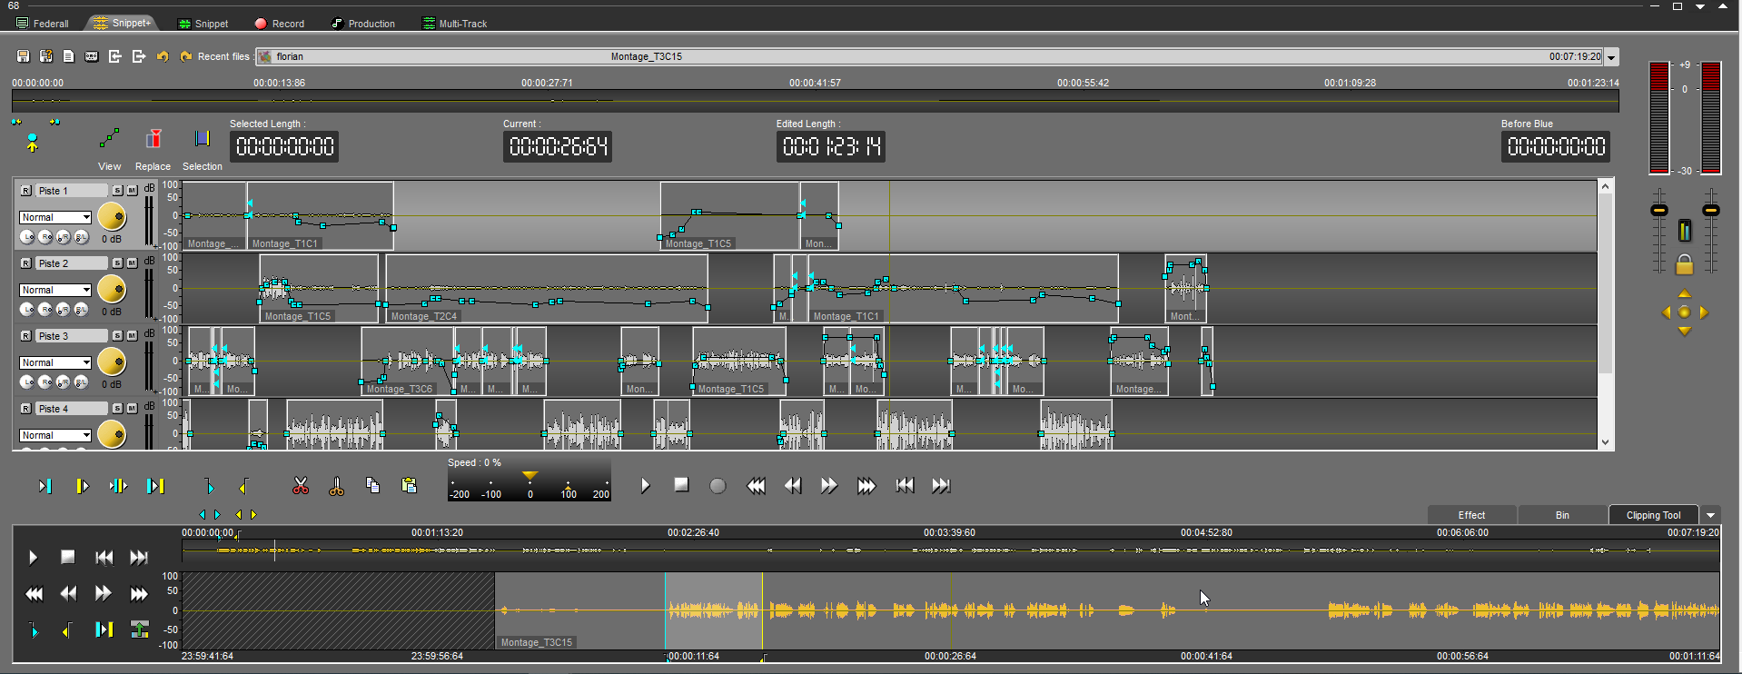This screenshot has width=1742, height=674.
Task: Activate the Selection tool
Action: (202, 140)
